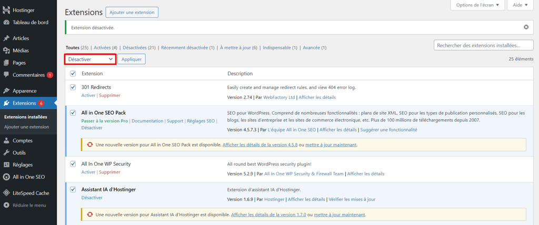Viewport: 539px width, 225px height.
Task: Click Désactiver under Assistant IA d'Hostinger
Action: (92, 198)
